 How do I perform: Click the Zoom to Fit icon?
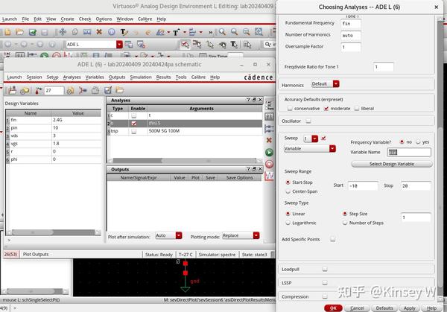259,32
